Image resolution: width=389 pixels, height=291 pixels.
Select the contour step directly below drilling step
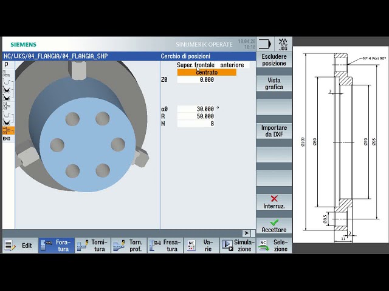click(x=7, y=115)
